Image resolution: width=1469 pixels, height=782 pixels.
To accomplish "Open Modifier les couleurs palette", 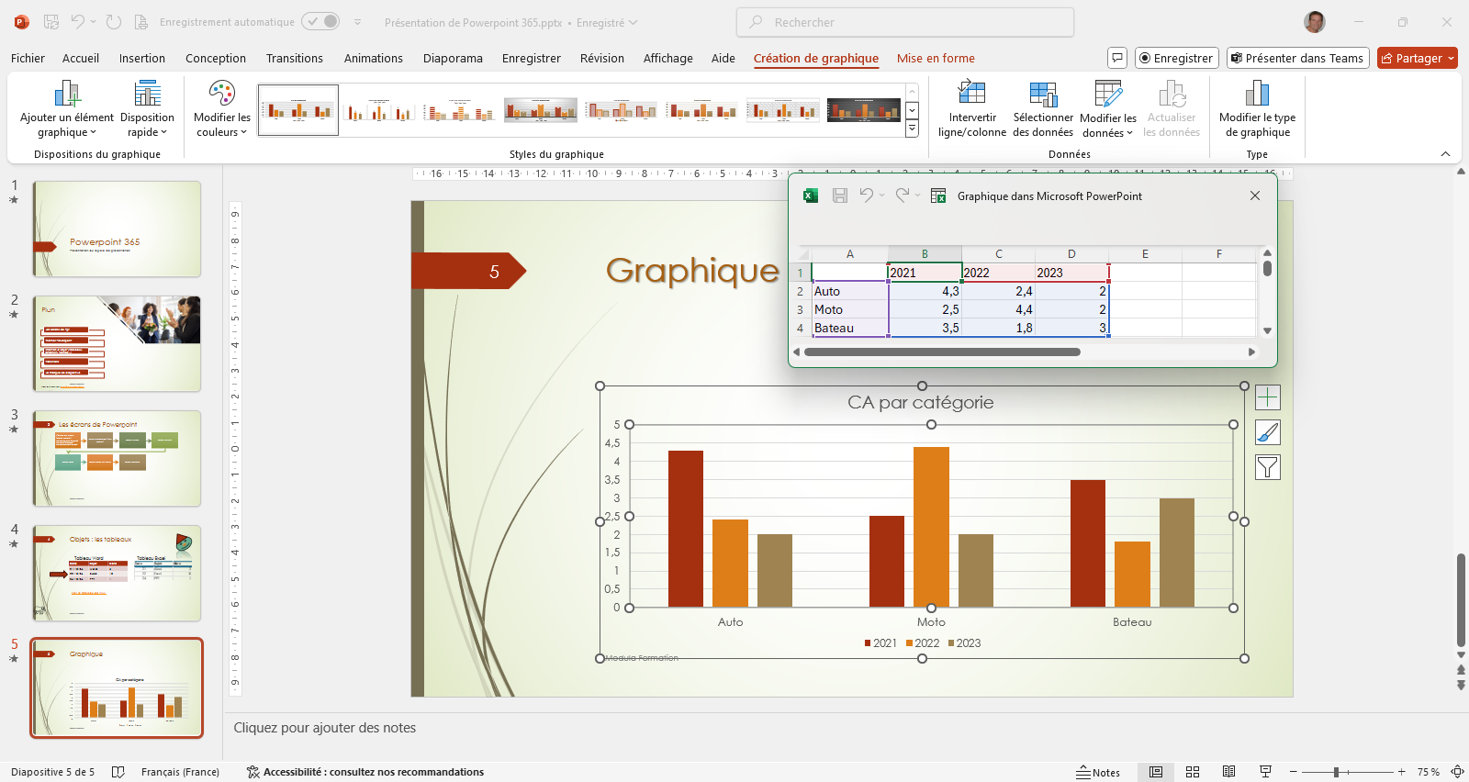I will pyautogui.click(x=222, y=109).
